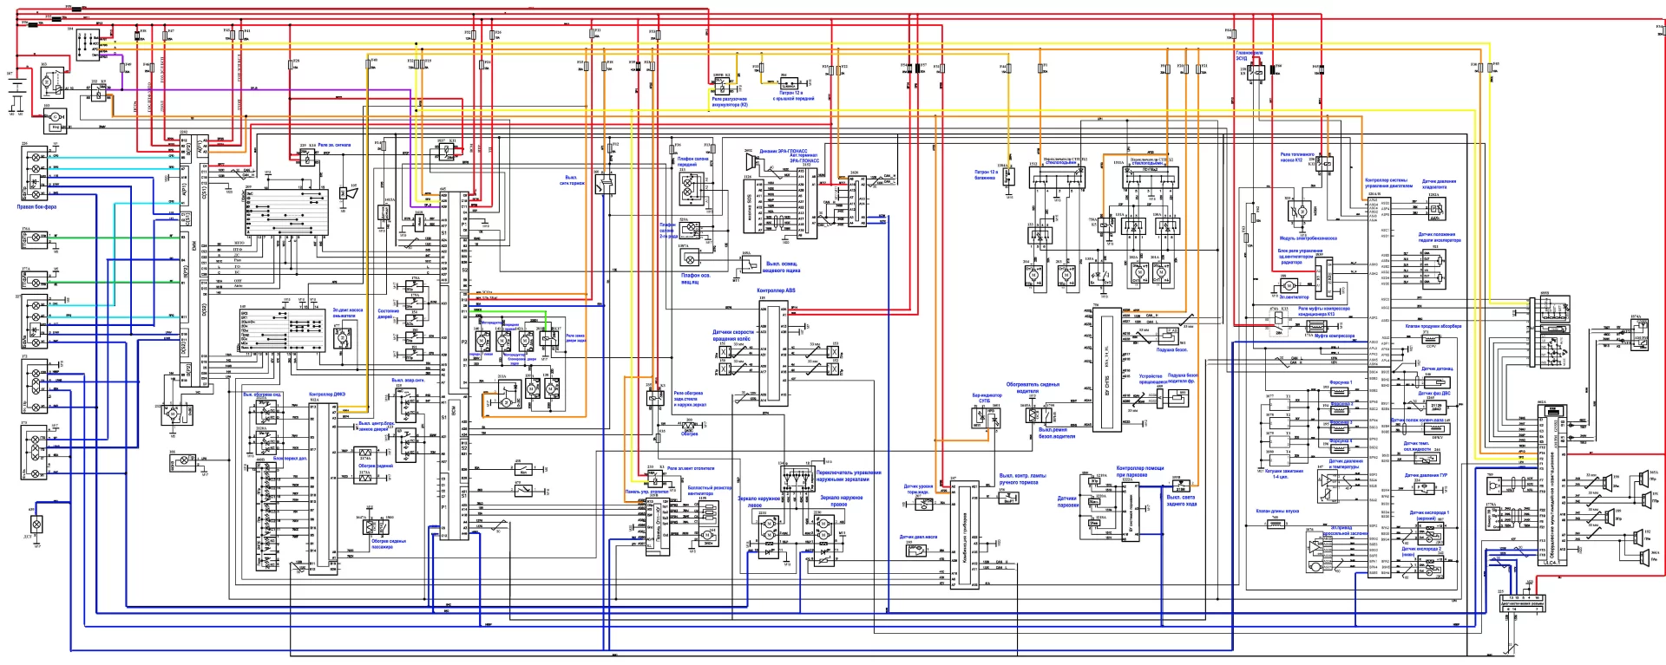
Task: Click the horn relay K10 symbol
Action: pyautogui.click(x=306, y=156)
